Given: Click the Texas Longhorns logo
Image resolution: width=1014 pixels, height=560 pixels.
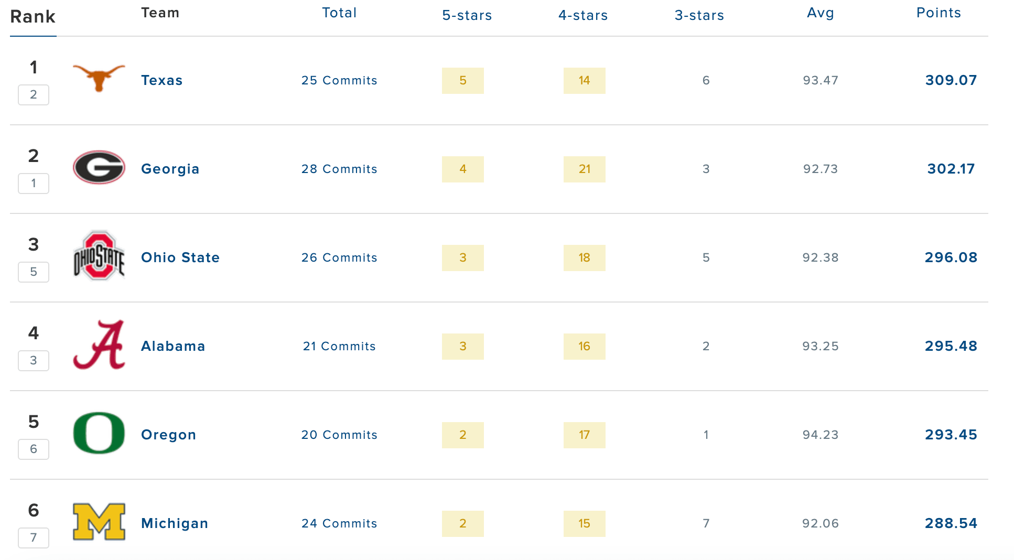Looking at the screenshot, I should click(99, 78).
